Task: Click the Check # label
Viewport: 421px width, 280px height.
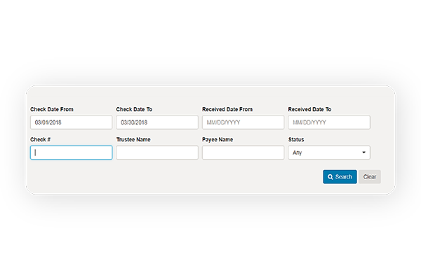Action: coord(40,139)
